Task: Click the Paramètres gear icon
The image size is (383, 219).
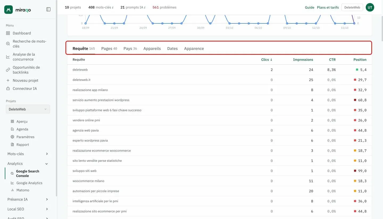Action: [12, 137]
